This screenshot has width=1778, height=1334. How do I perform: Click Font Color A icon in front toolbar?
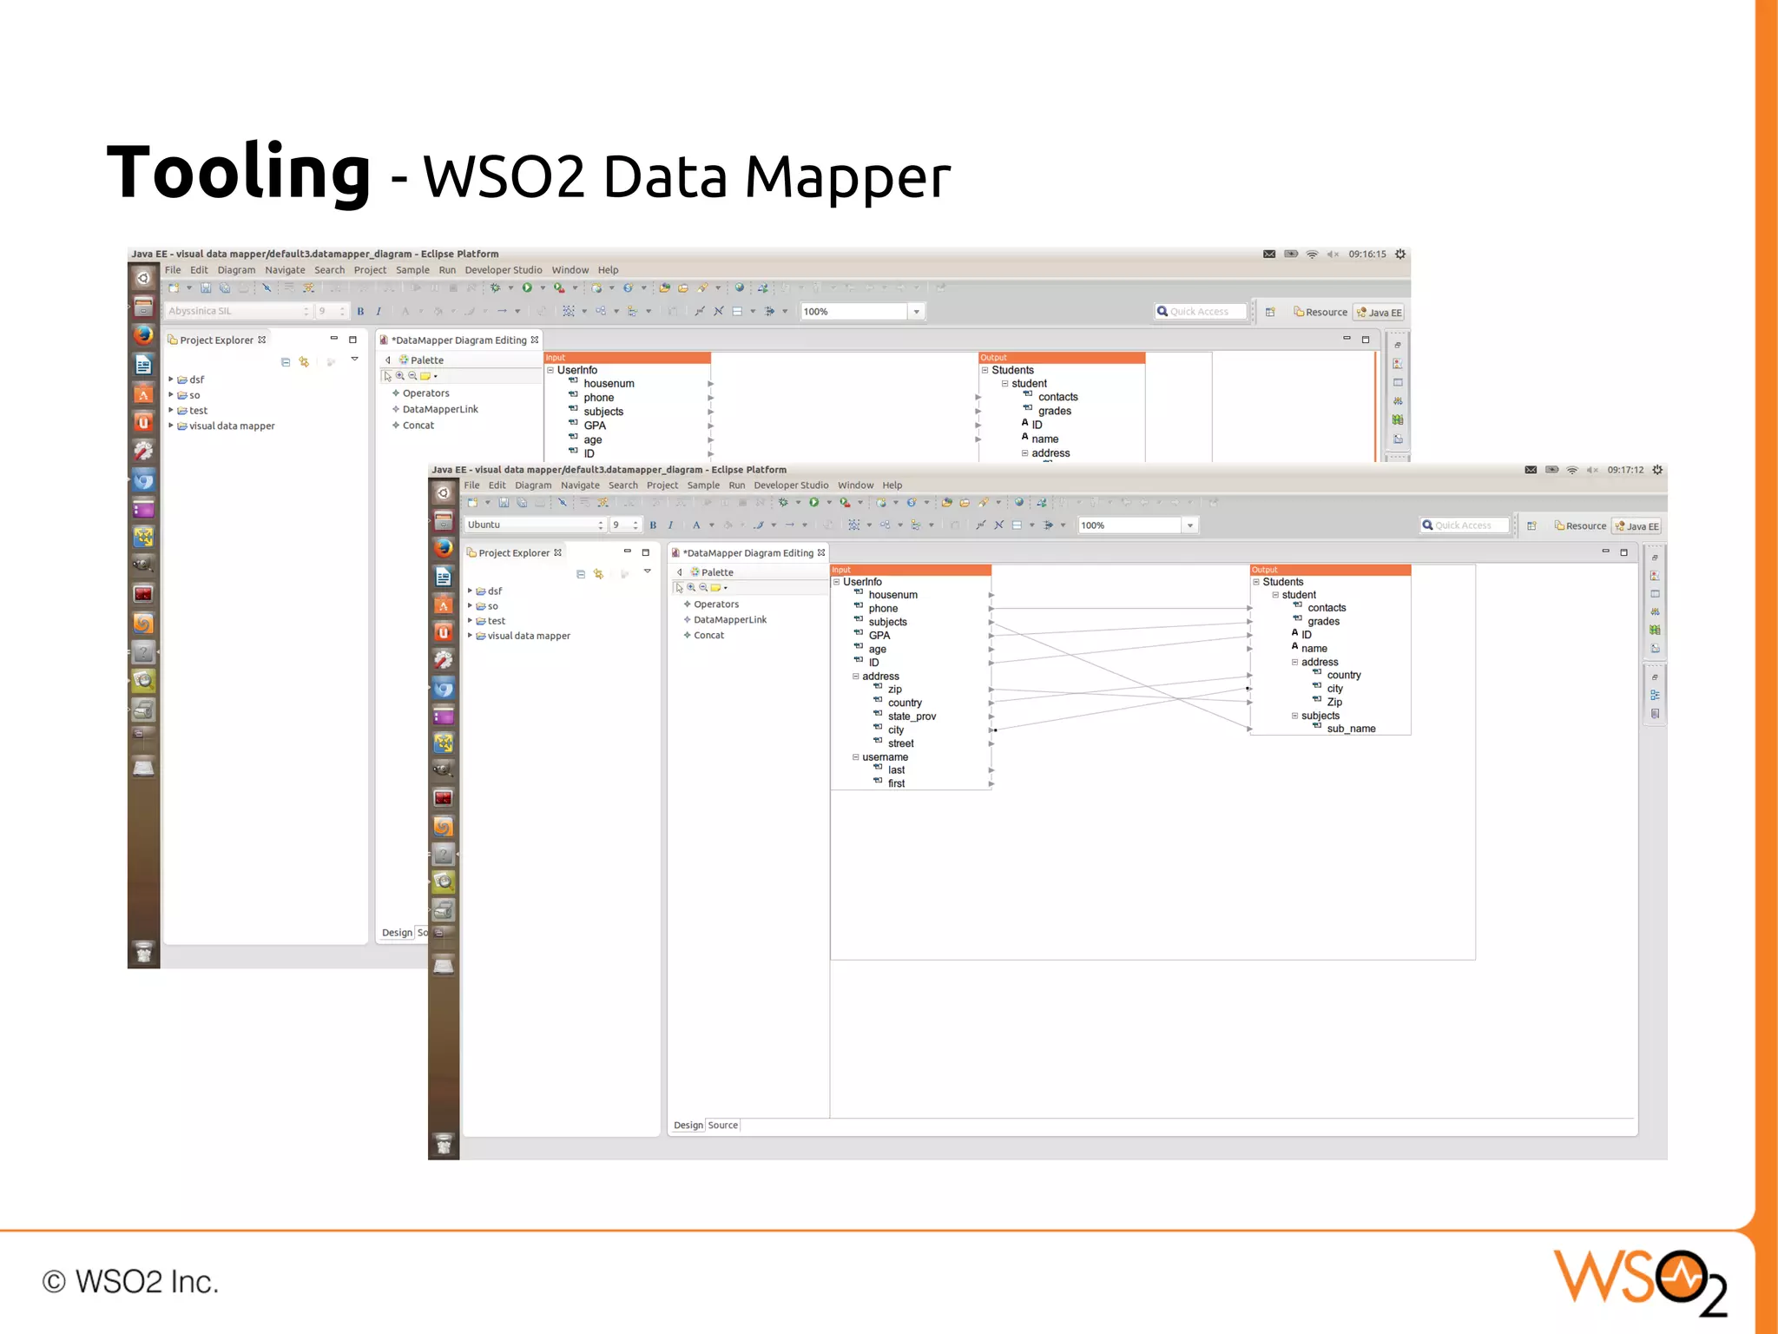(x=696, y=525)
